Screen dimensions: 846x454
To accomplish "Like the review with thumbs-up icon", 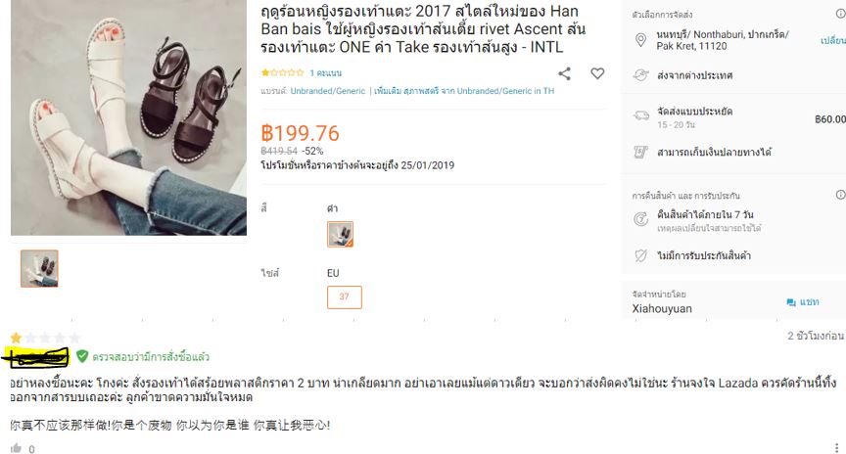I will [17, 448].
